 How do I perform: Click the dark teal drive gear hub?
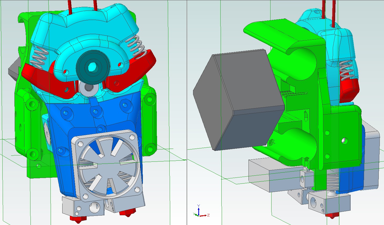[92, 67]
